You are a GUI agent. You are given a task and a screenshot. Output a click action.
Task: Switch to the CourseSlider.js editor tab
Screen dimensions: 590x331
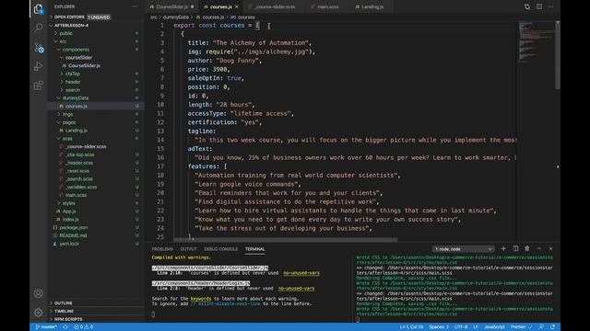[x=172, y=6]
